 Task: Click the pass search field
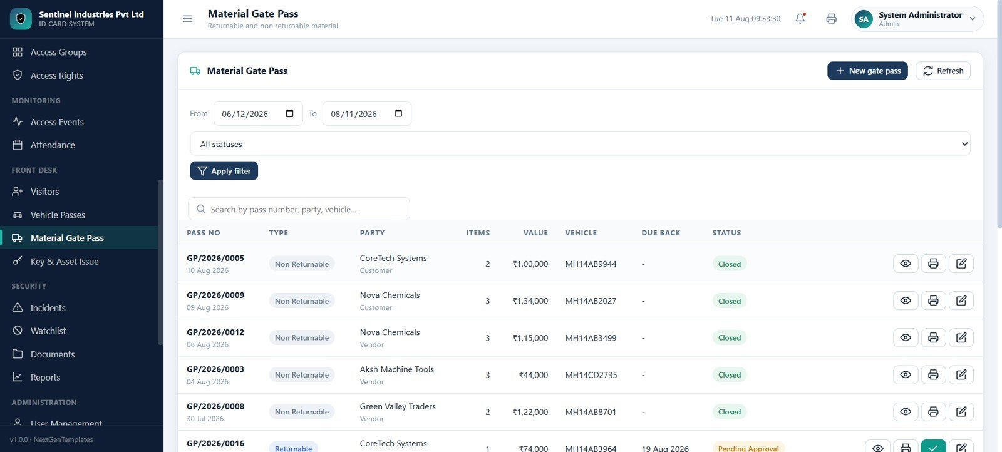pos(299,209)
